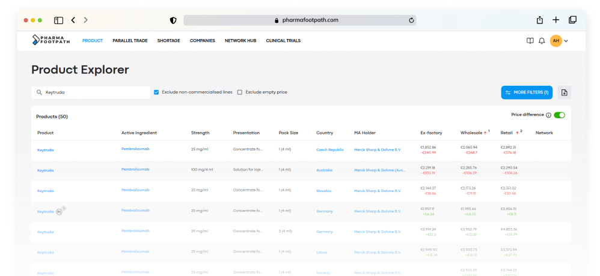The height and width of the screenshot is (276, 600).
Task: Sort by the Ex-factory column header
Action: point(431,133)
